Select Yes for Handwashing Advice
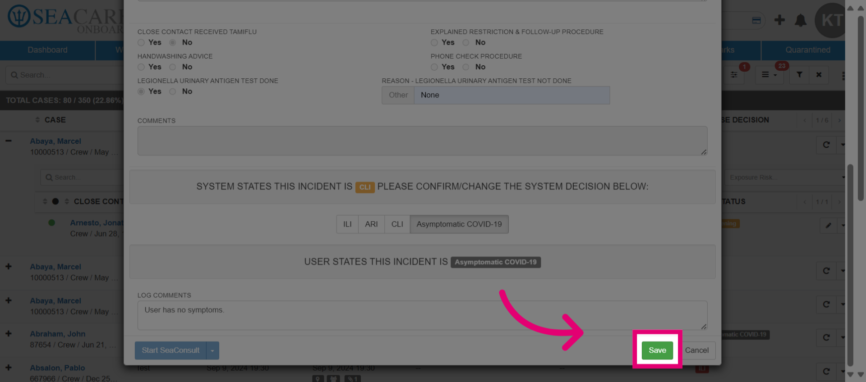 (141, 67)
